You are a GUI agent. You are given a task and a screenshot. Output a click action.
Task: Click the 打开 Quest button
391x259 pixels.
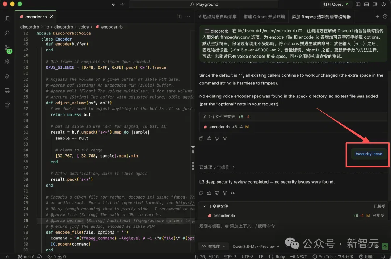coord(336,4)
